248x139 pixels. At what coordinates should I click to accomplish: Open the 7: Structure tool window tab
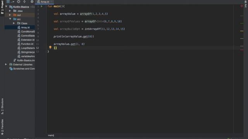[x=2, y=106]
